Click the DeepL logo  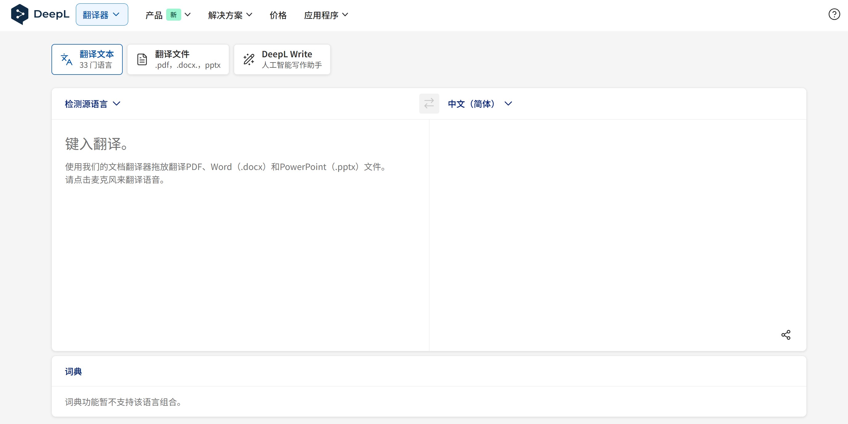click(x=39, y=14)
